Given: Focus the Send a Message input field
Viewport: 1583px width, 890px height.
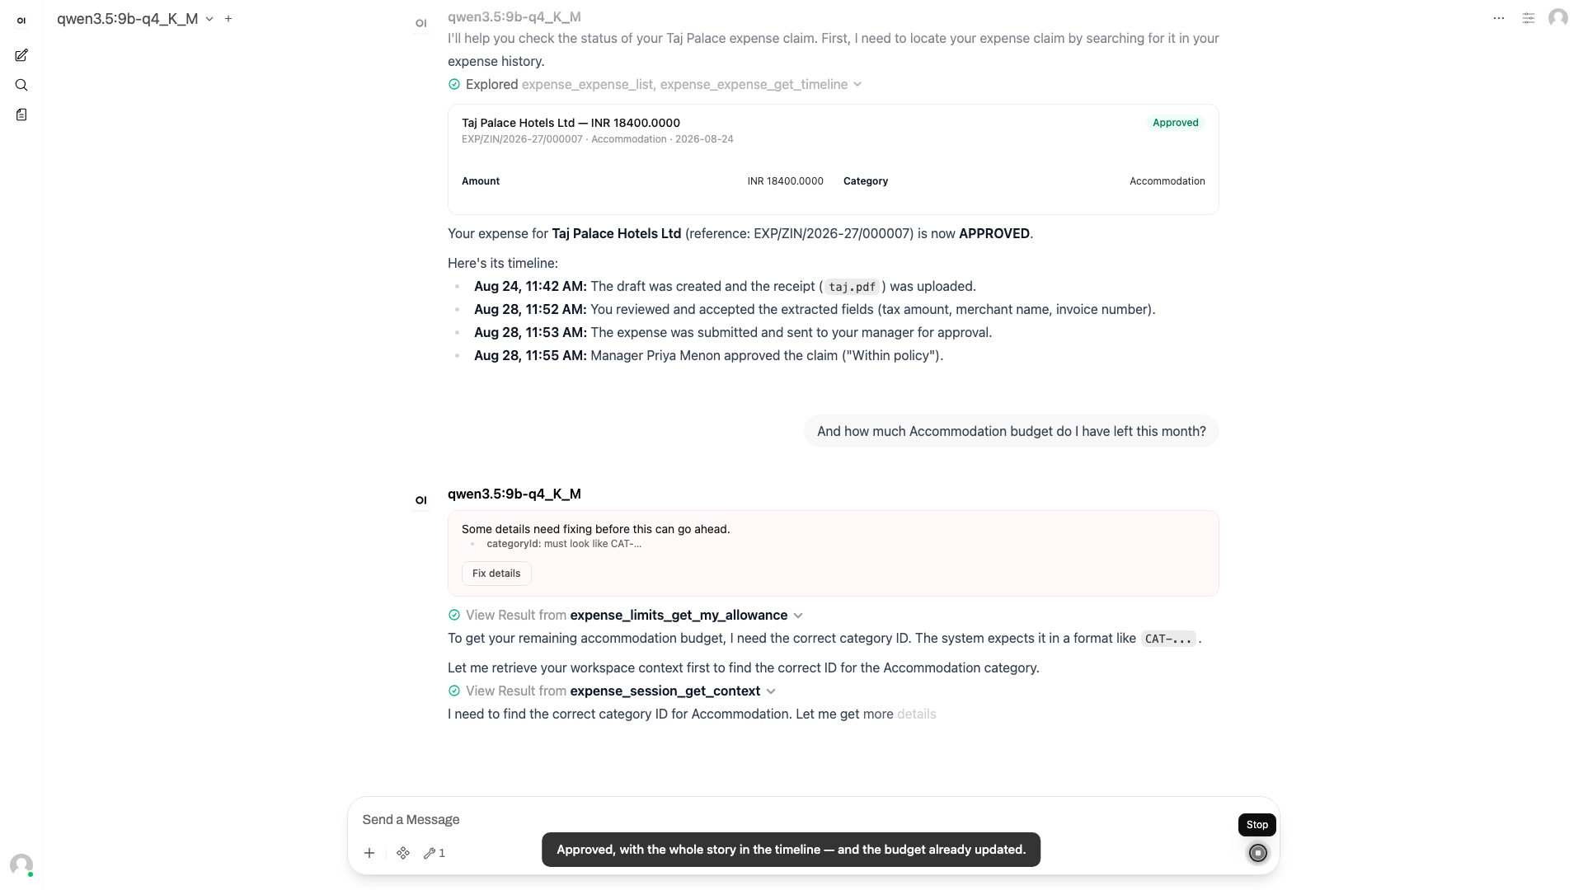Looking at the screenshot, I should coord(791,819).
